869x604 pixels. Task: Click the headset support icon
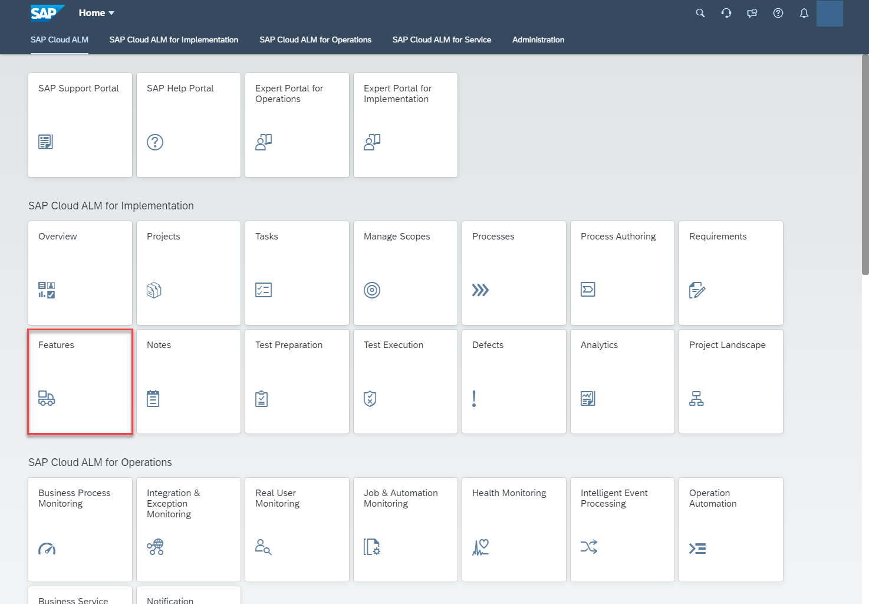[726, 12]
